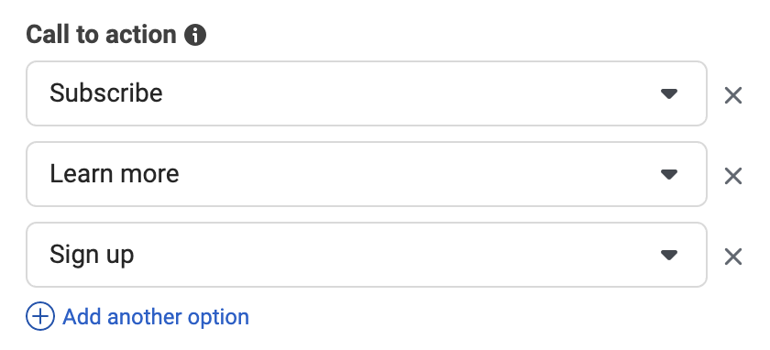Expand the Learn more dropdown
The image size is (770, 350).
(x=367, y=174)
